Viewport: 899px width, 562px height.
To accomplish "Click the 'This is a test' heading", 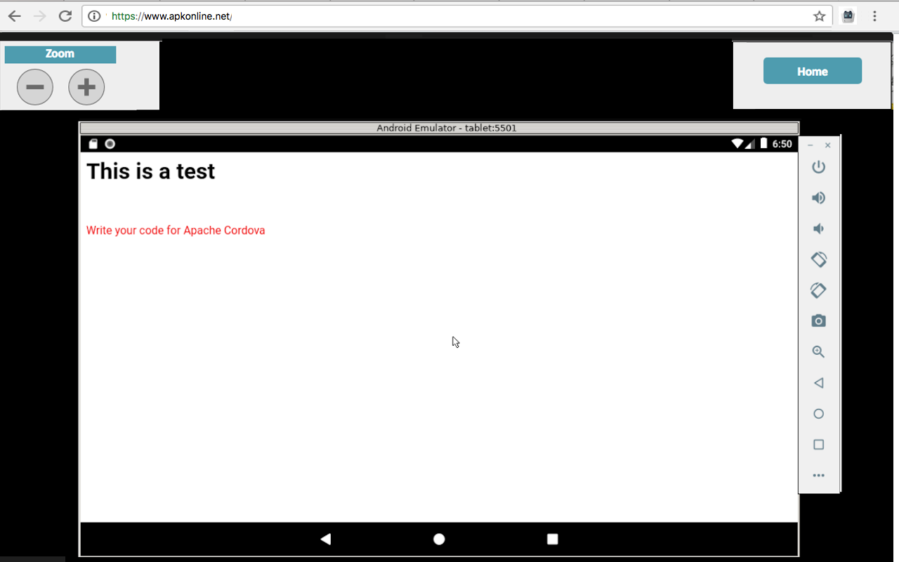I will click(151, 171).
